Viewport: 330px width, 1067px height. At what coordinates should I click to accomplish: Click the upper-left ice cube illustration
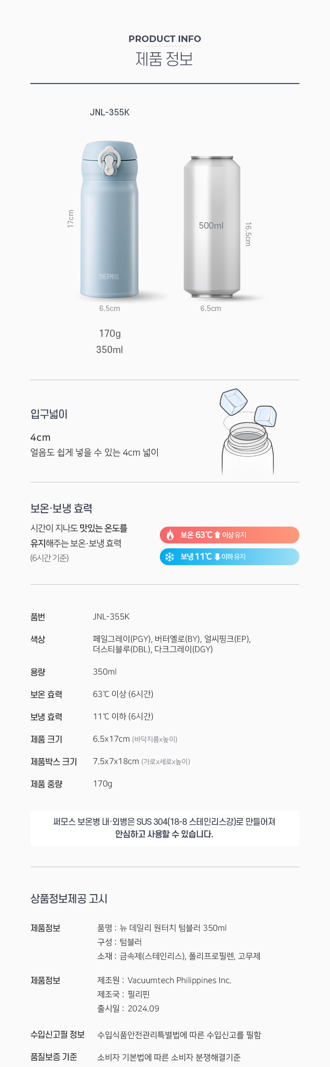[x=233, y=401]
